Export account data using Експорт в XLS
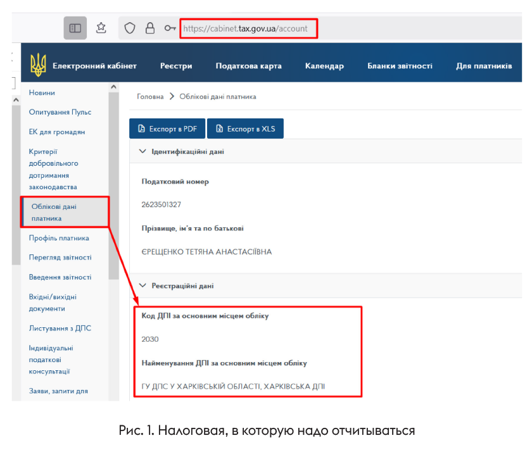This screenshot has width=532, height=457. (245, 128)
